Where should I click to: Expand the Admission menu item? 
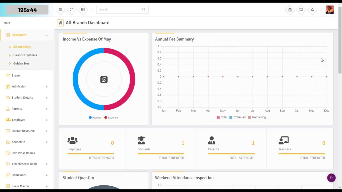[x=19, y=86]
